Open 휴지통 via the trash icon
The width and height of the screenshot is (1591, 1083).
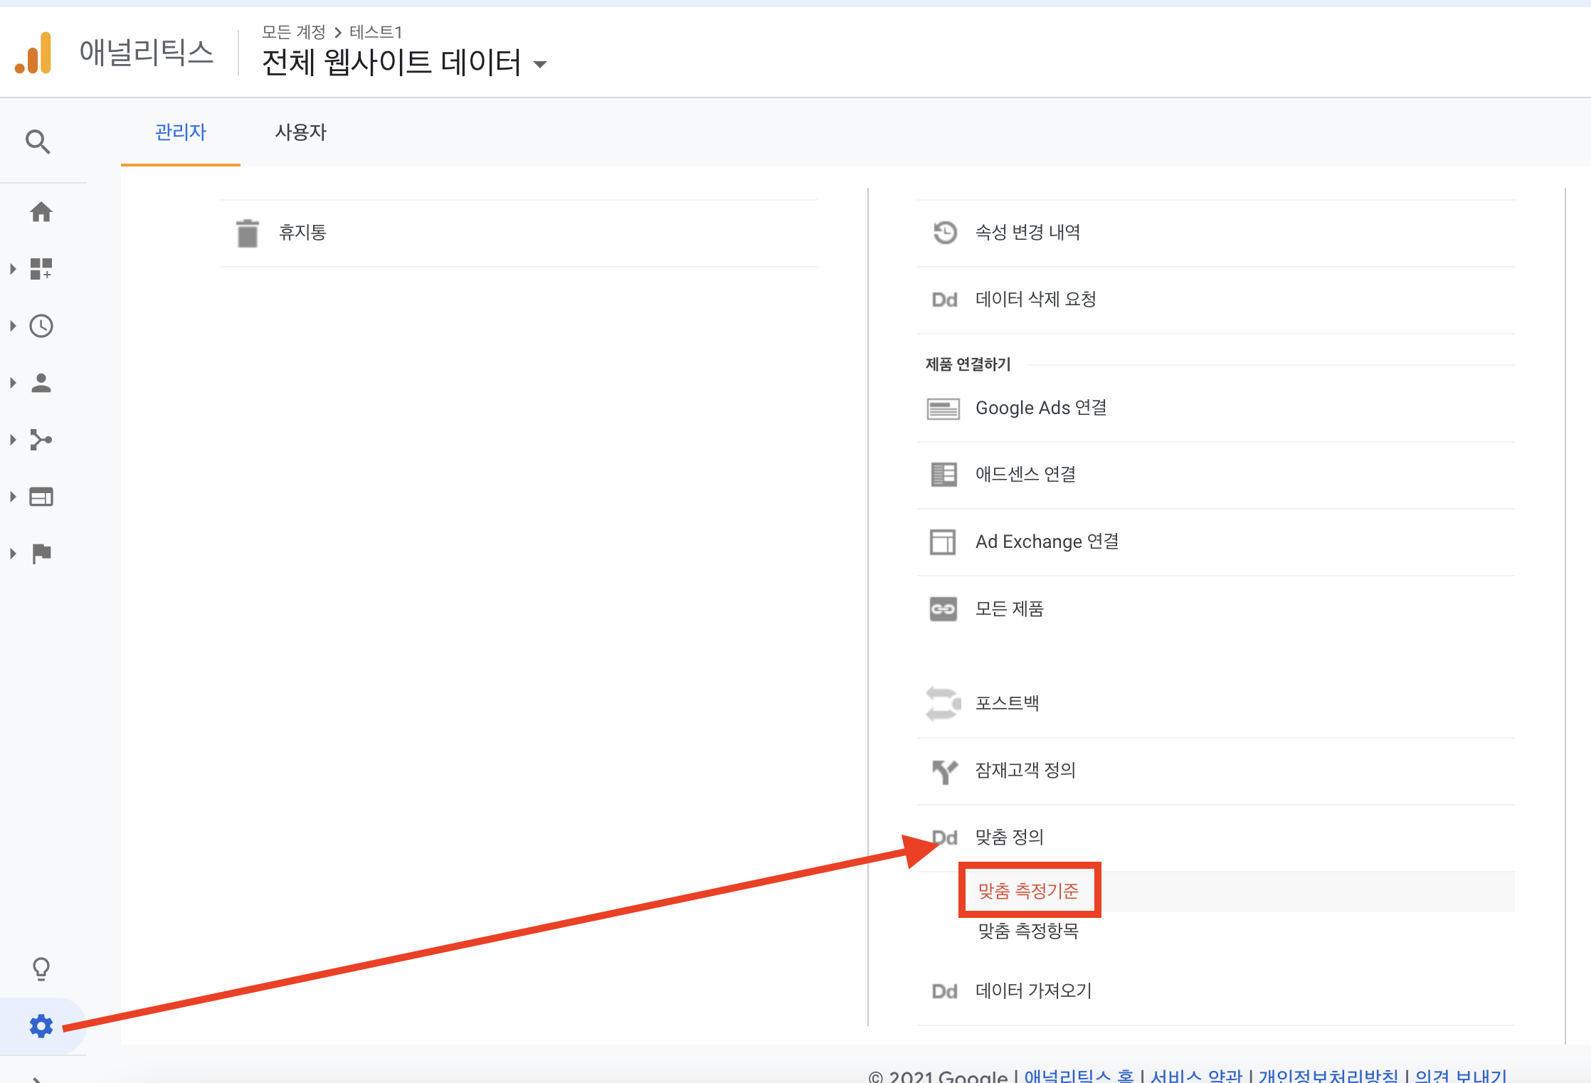pos(248,233)
